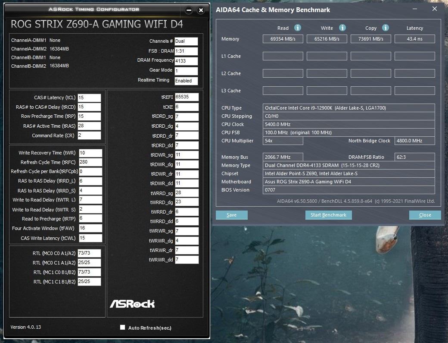Select the RTL (MC1 C1 B1/B2) field
The width and height of the screenshot is (448, 343).
(x=89, y=281)
